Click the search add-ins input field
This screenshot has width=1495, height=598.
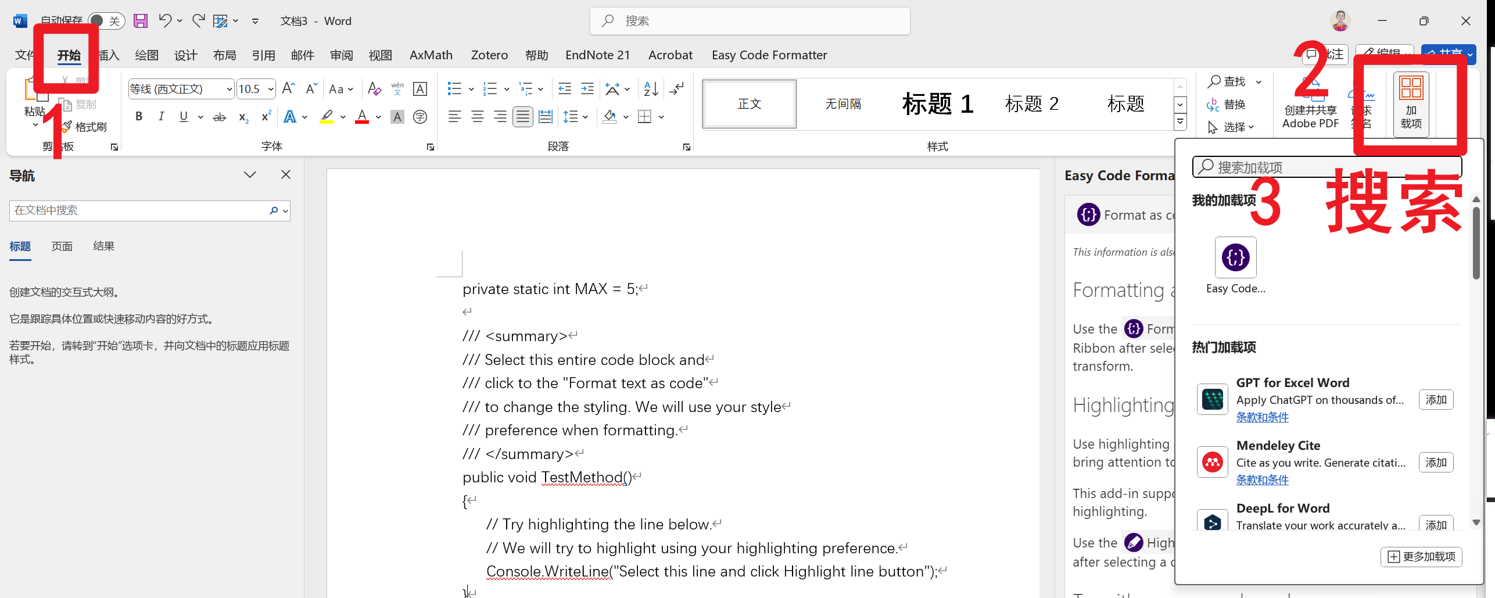coord(1327,167)
